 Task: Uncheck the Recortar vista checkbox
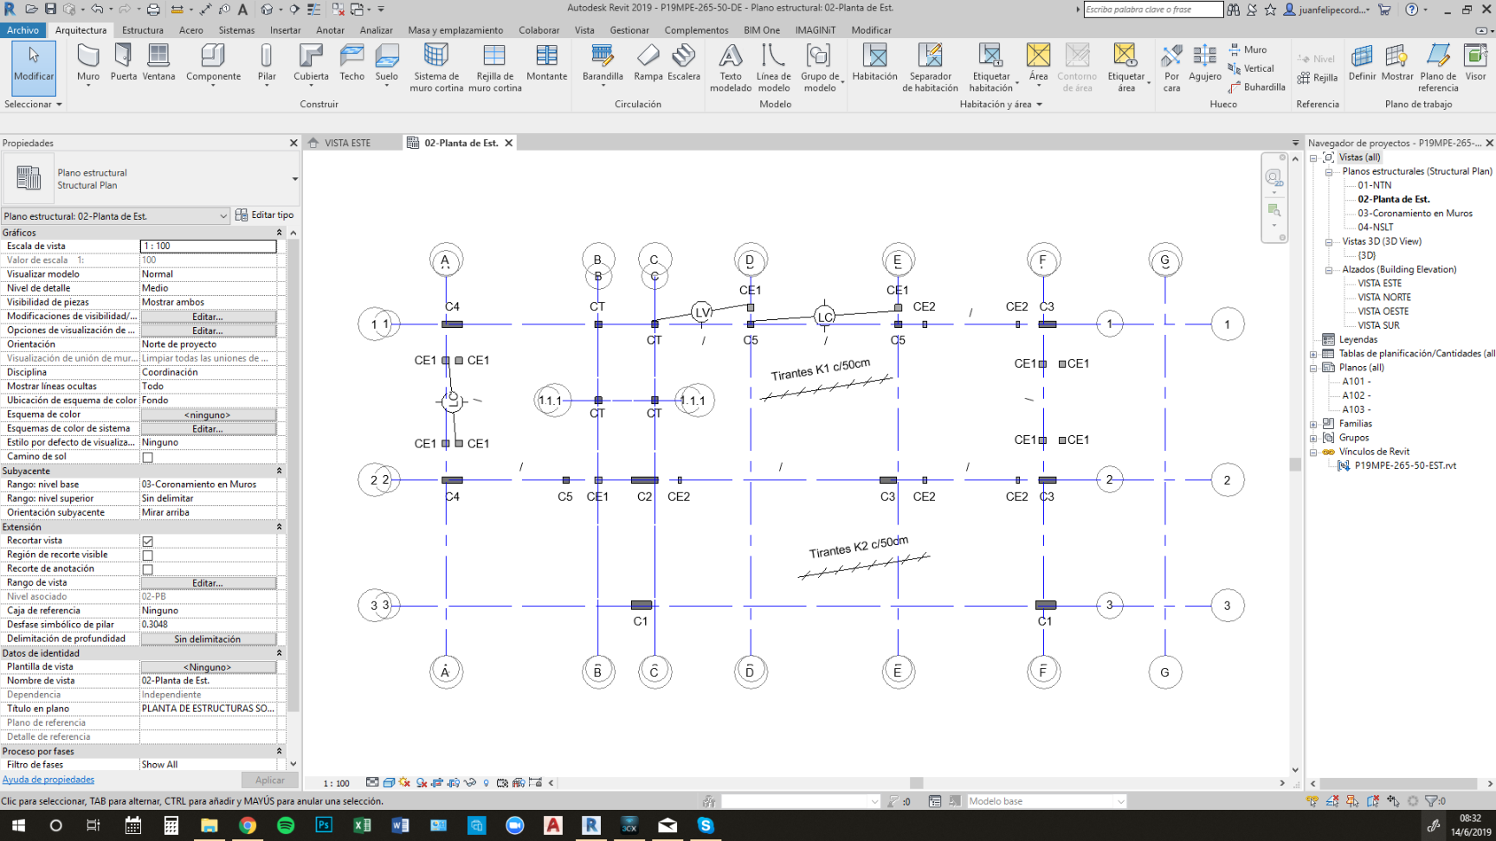coord(148,540)
